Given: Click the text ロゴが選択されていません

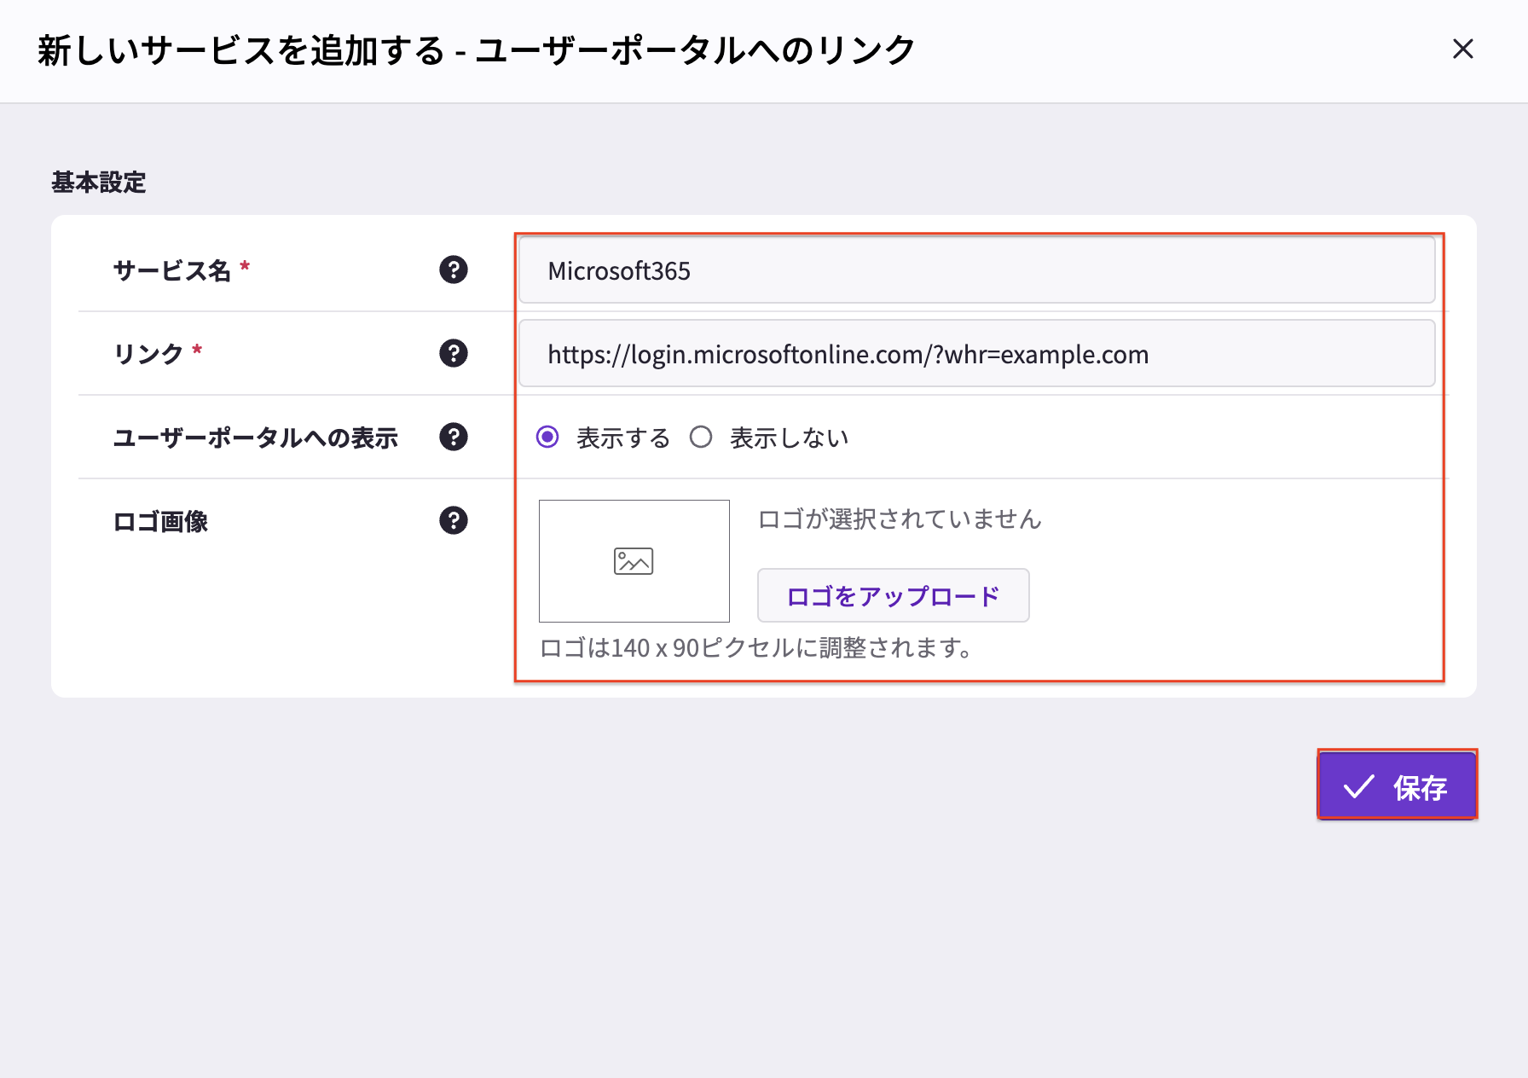Looking at the screenshot, I should 900,519.
